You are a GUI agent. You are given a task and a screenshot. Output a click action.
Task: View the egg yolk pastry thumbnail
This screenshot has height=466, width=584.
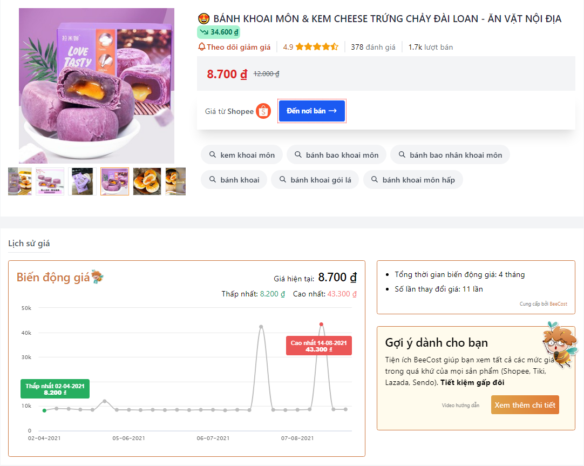tap(147, 181)
